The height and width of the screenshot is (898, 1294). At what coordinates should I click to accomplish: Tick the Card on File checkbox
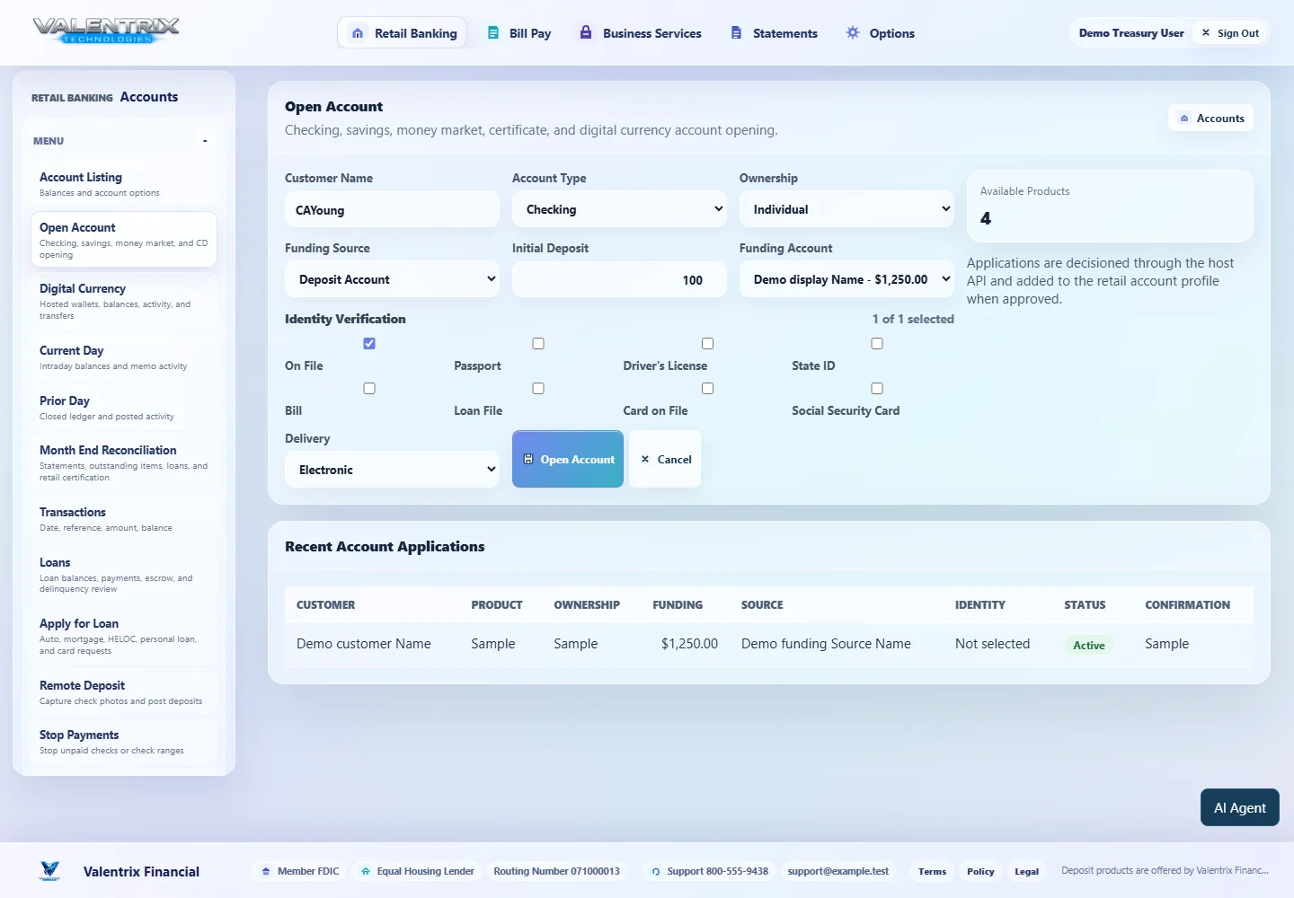708,388
